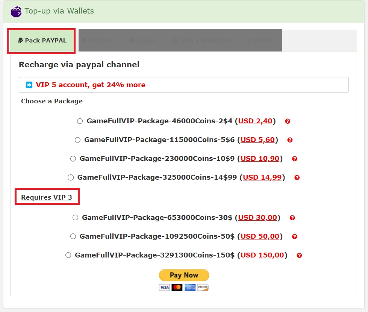Click the Visa card icon

pos(164,287)
